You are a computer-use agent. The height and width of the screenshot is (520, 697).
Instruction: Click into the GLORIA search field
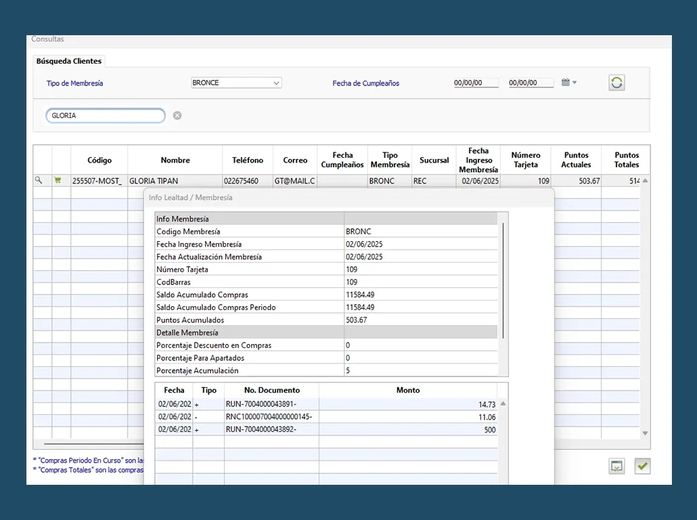click(105, 116)
